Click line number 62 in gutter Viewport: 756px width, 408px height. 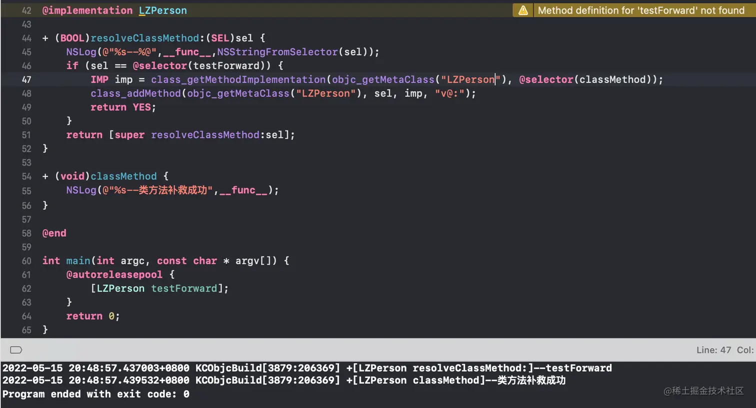pos(26,289)
